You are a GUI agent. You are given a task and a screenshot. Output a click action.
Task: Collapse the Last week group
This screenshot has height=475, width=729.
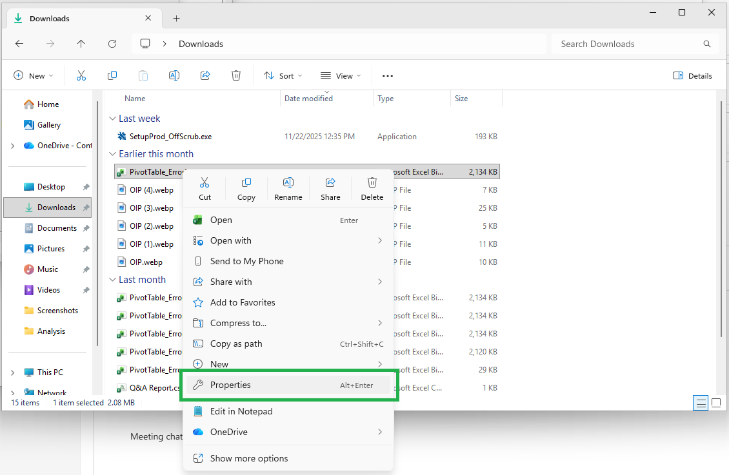click(112, 119)
